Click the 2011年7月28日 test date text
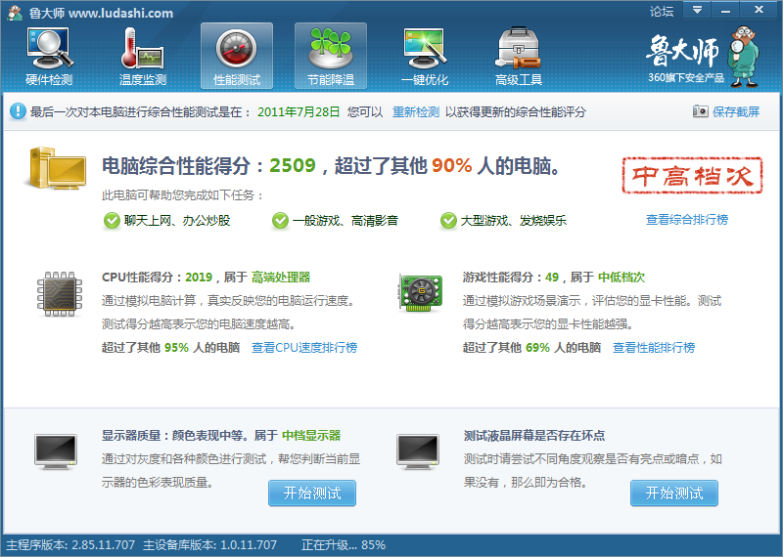783x557 pixels. (x=299, y=111)
